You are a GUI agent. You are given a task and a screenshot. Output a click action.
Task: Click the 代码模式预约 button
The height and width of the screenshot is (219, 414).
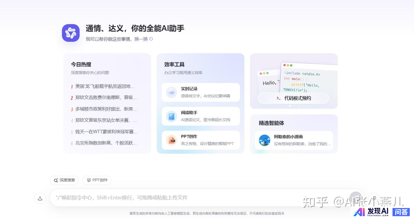coord(293,98)
